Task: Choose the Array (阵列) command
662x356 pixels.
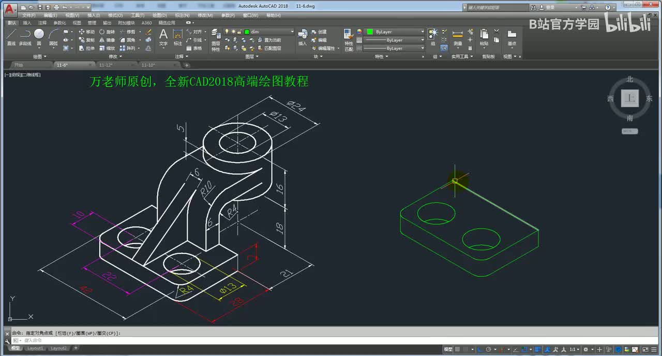Action: (x=128, y=48)
